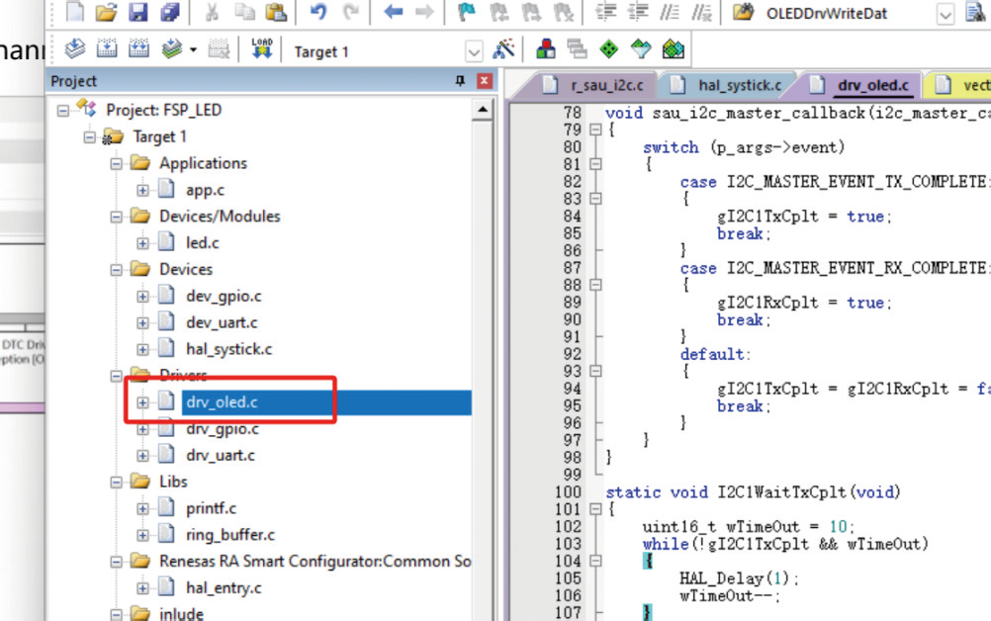Open the batch build dropdown arrow

coord(193,49)
